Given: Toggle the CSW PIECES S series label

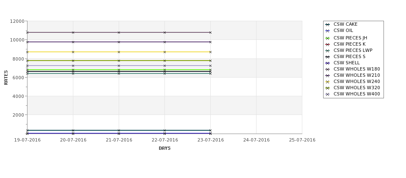Looking at the screenshot, I should coord(349,57).
